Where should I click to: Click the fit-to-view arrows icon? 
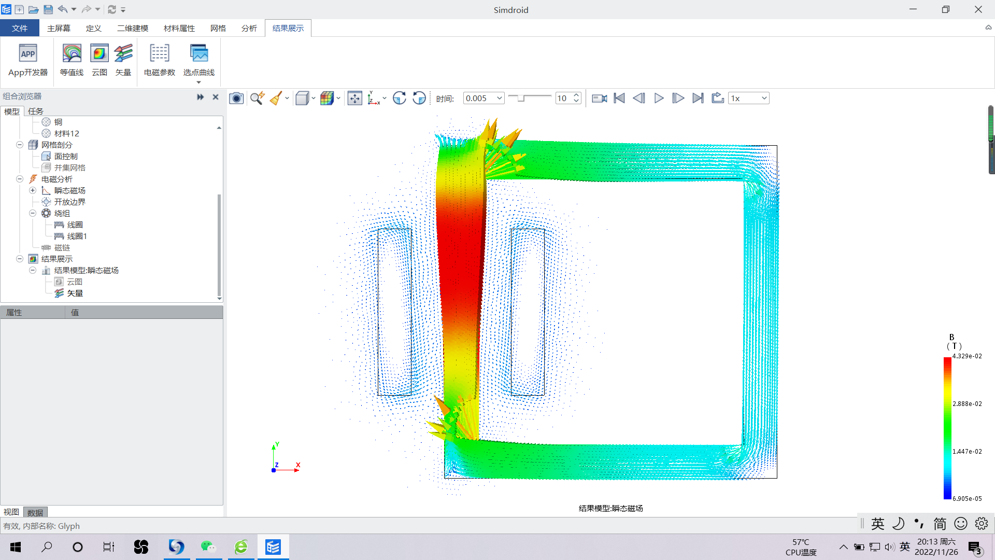(x=355, y=99)
